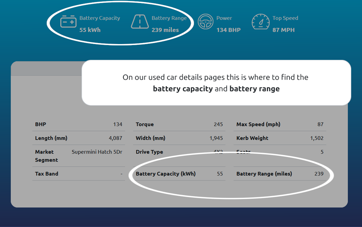
Task: Select the 55 kWh value at top
Action: point(90,30)
